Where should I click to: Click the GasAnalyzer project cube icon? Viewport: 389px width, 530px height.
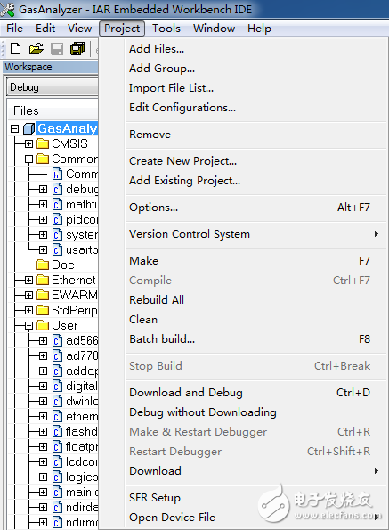[x=29, y=129]
